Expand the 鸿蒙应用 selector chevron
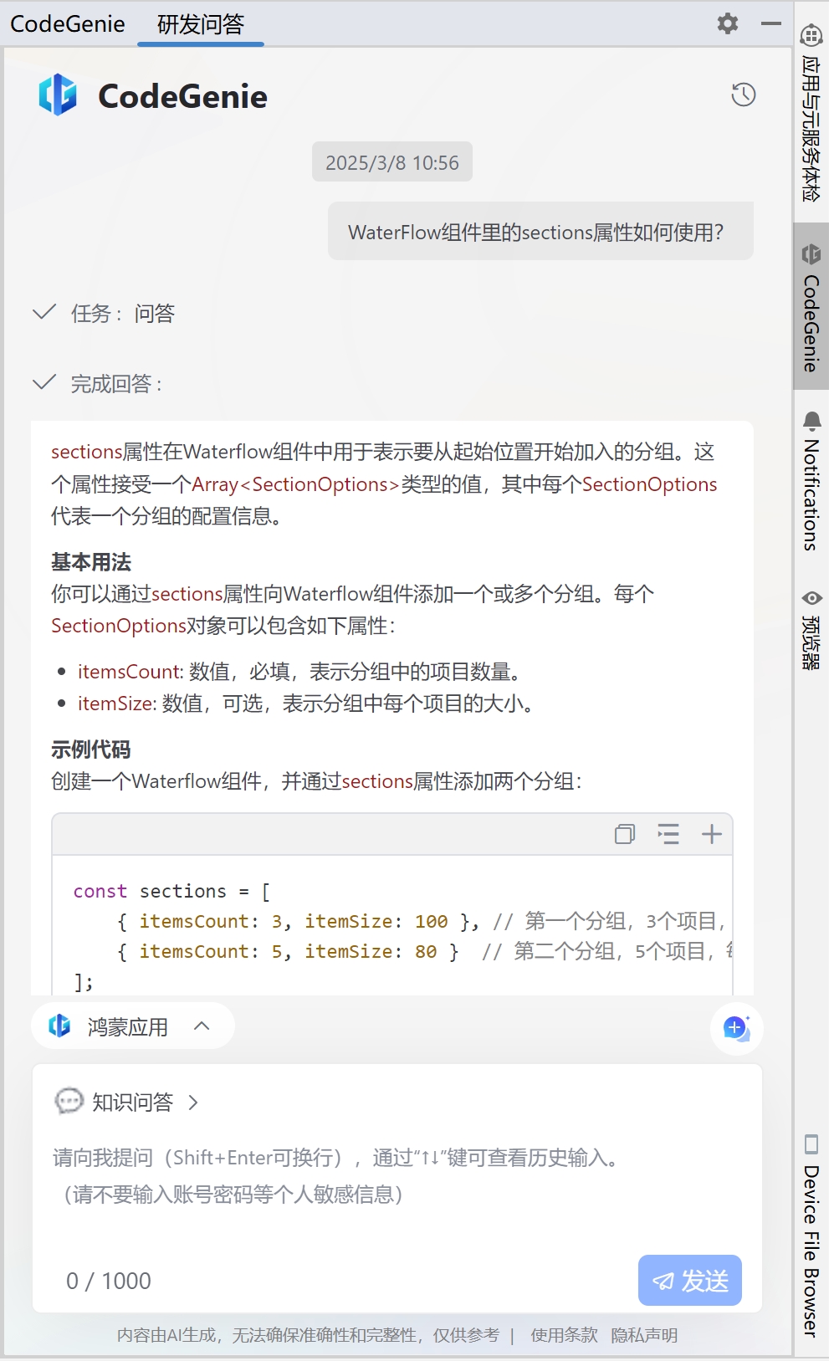829x1361 pixels. click(x=202, y=1026)
